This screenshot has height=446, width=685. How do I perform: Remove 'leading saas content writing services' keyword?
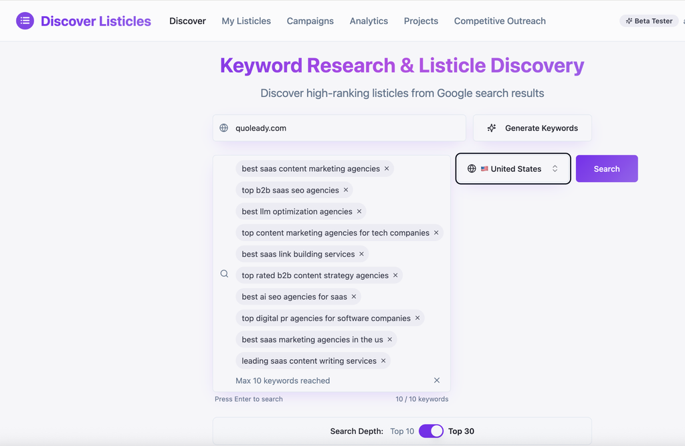point(383,361)
